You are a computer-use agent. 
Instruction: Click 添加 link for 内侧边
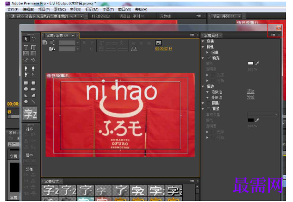[x=251, y=92]
